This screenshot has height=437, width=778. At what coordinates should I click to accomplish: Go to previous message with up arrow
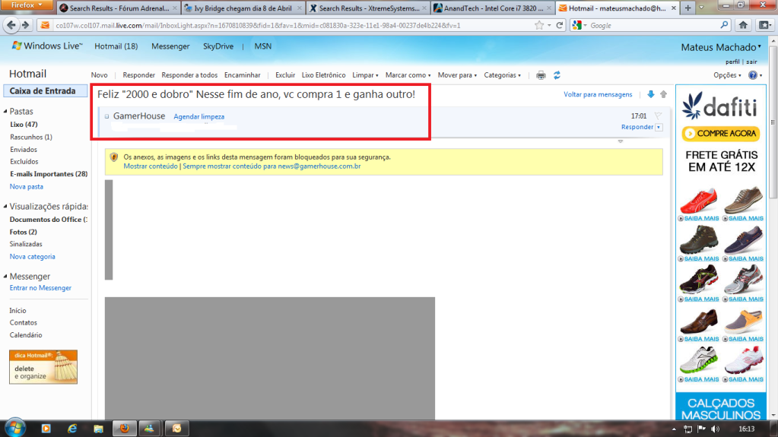coord(663,94)
